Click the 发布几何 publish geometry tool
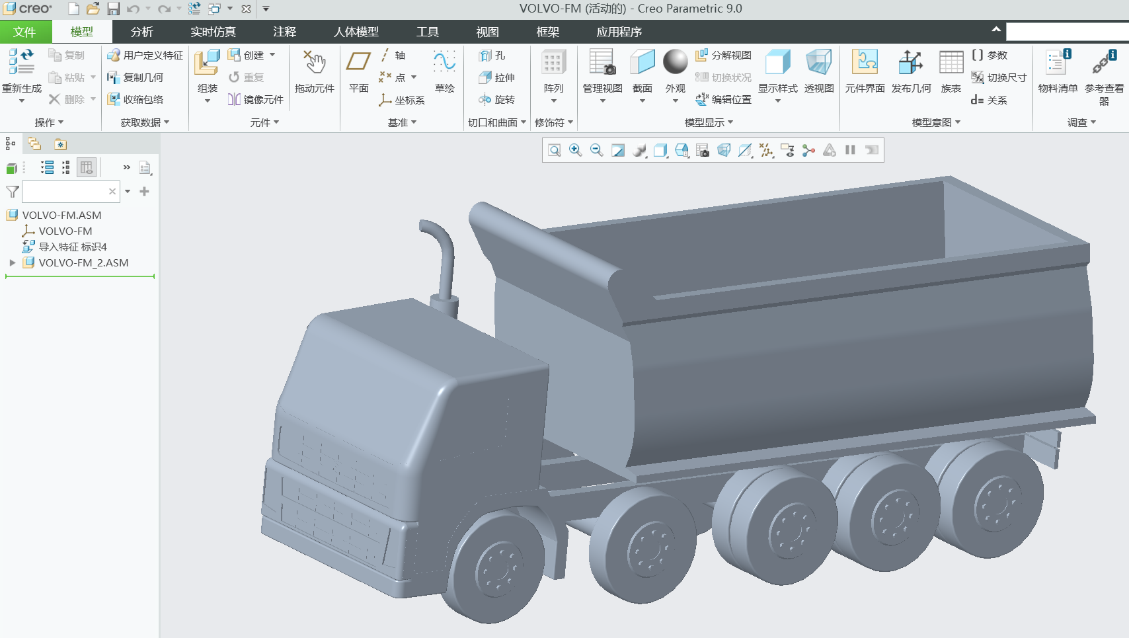Image resolution: width=1129 pixels, height=638 pixels. coord(911,71)
